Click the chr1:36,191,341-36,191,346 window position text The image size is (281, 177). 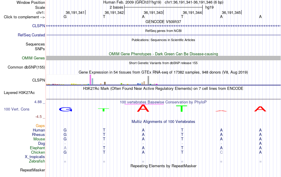(x=194, y=2)
